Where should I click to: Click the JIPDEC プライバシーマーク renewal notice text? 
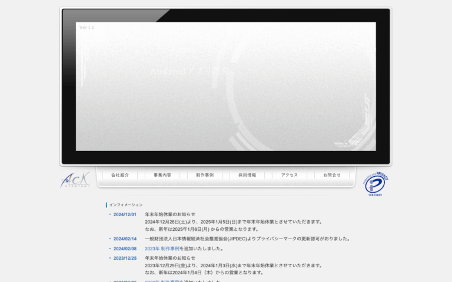point(248,239)
